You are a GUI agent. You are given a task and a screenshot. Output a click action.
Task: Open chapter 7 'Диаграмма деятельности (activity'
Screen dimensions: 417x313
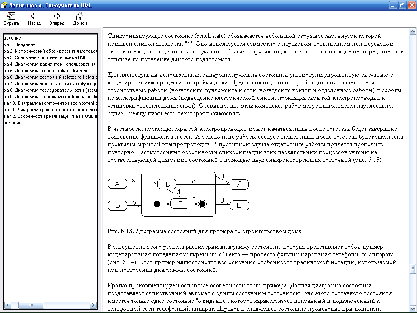click(50, 84)
